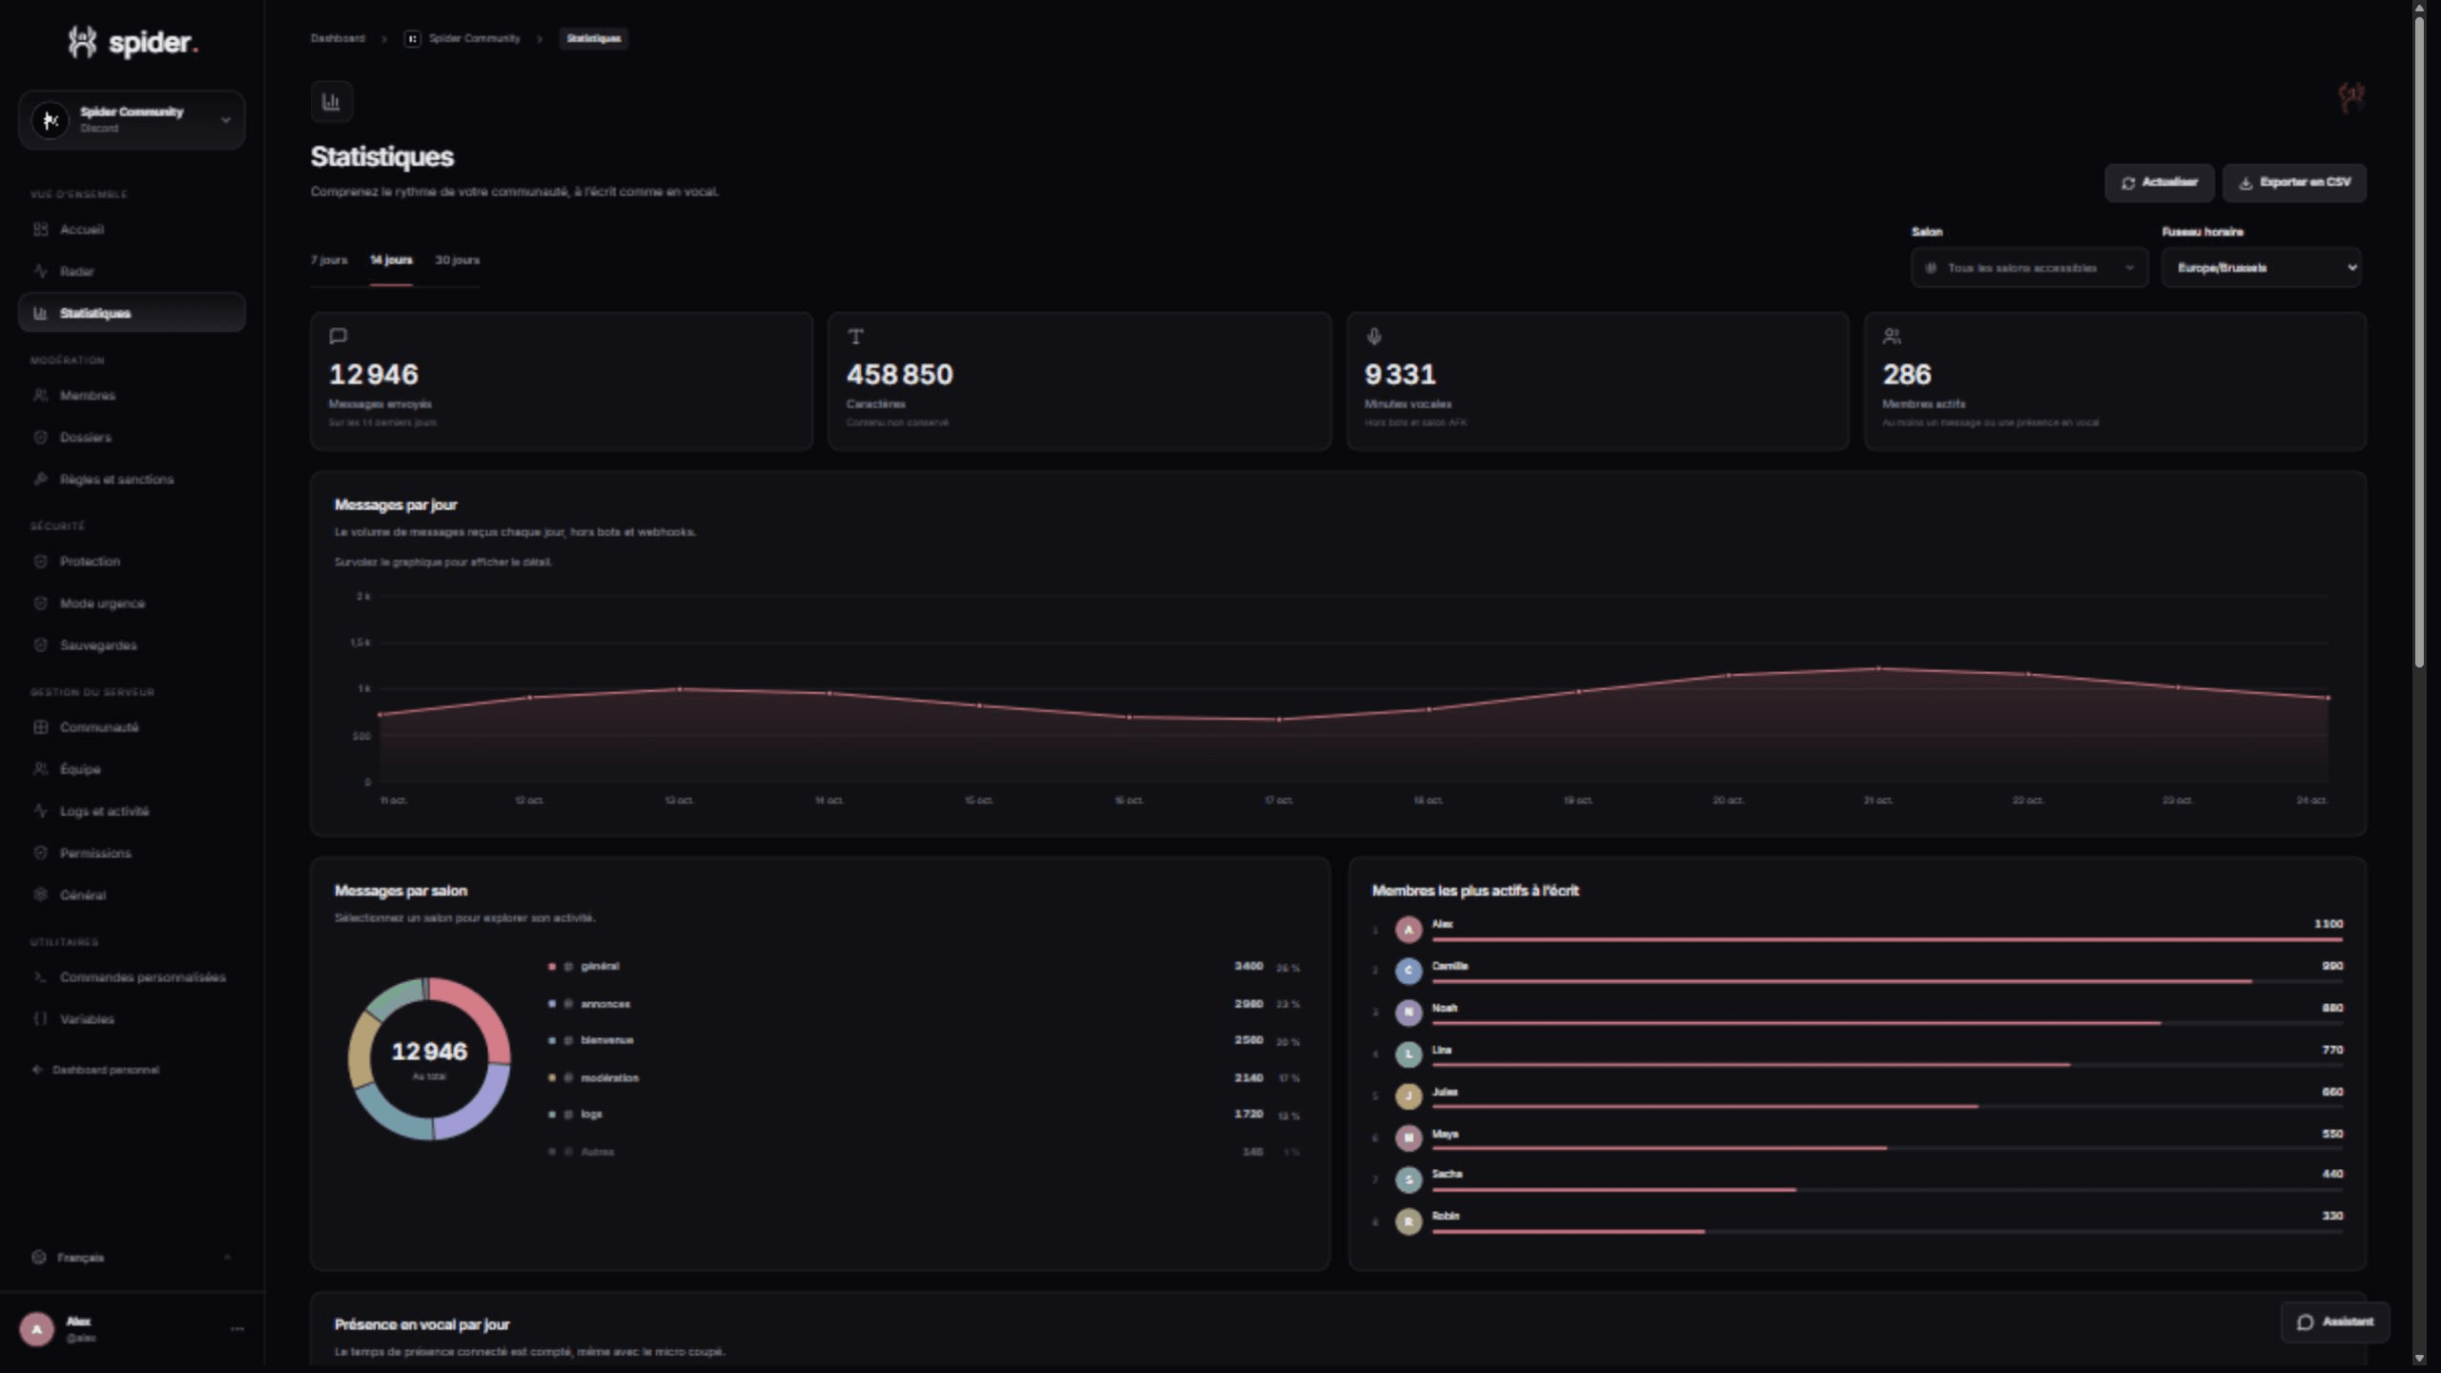Viewport: 2441px width, 1373px height.
Task: Open Logs et activité
Action: 132,810
